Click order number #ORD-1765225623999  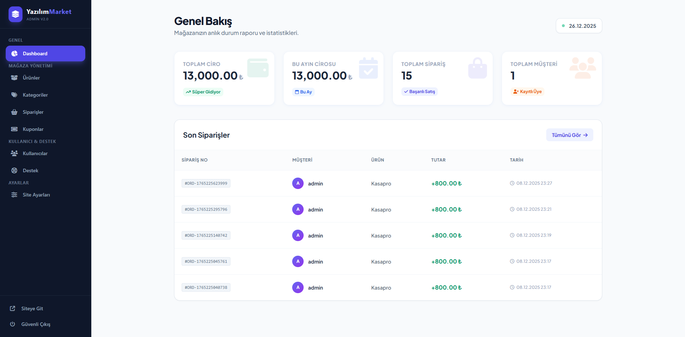[x=206, y=183]
